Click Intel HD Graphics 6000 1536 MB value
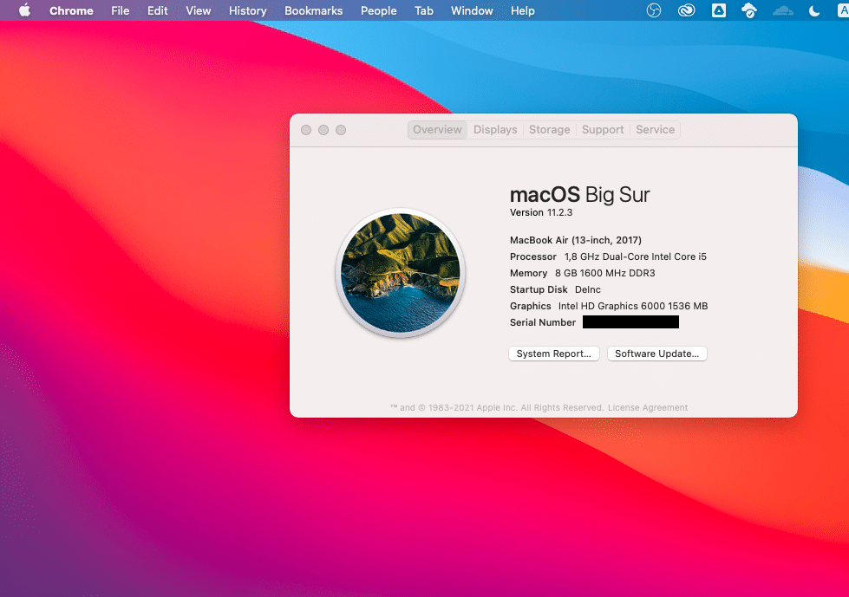The image size is (849, 597). coord(633,306)
